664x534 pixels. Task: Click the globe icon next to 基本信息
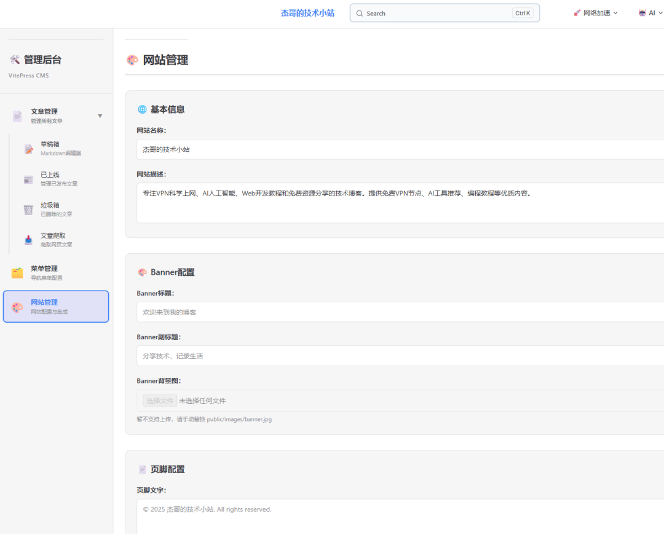tap(142, 109)
